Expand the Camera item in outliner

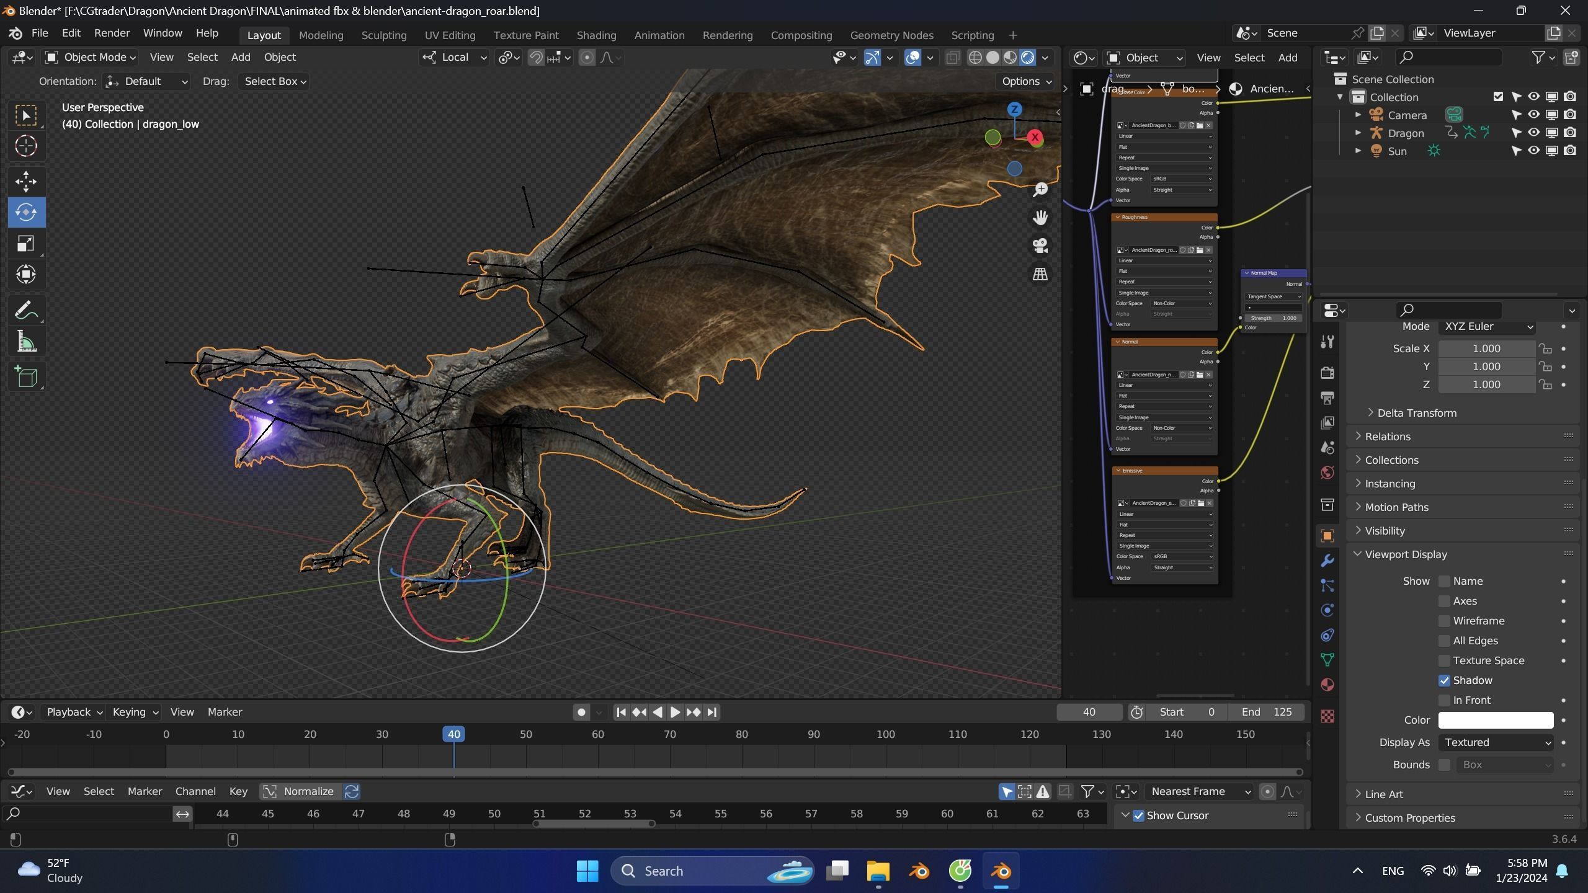1358,115
